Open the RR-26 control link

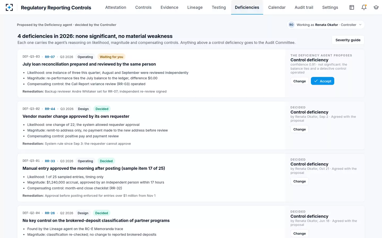pos(50,213)
